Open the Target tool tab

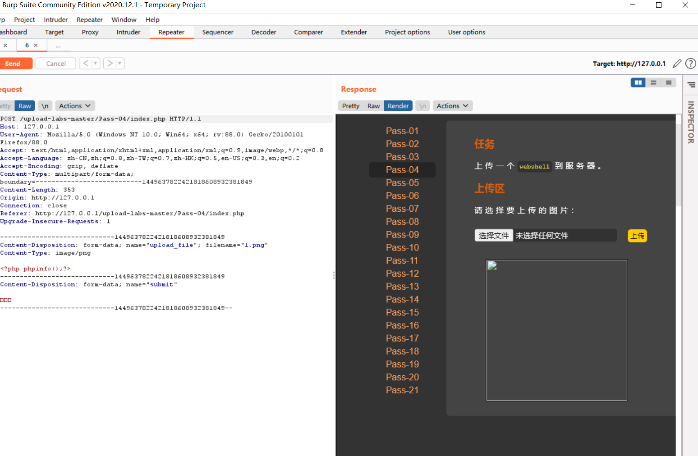point(54,32)
